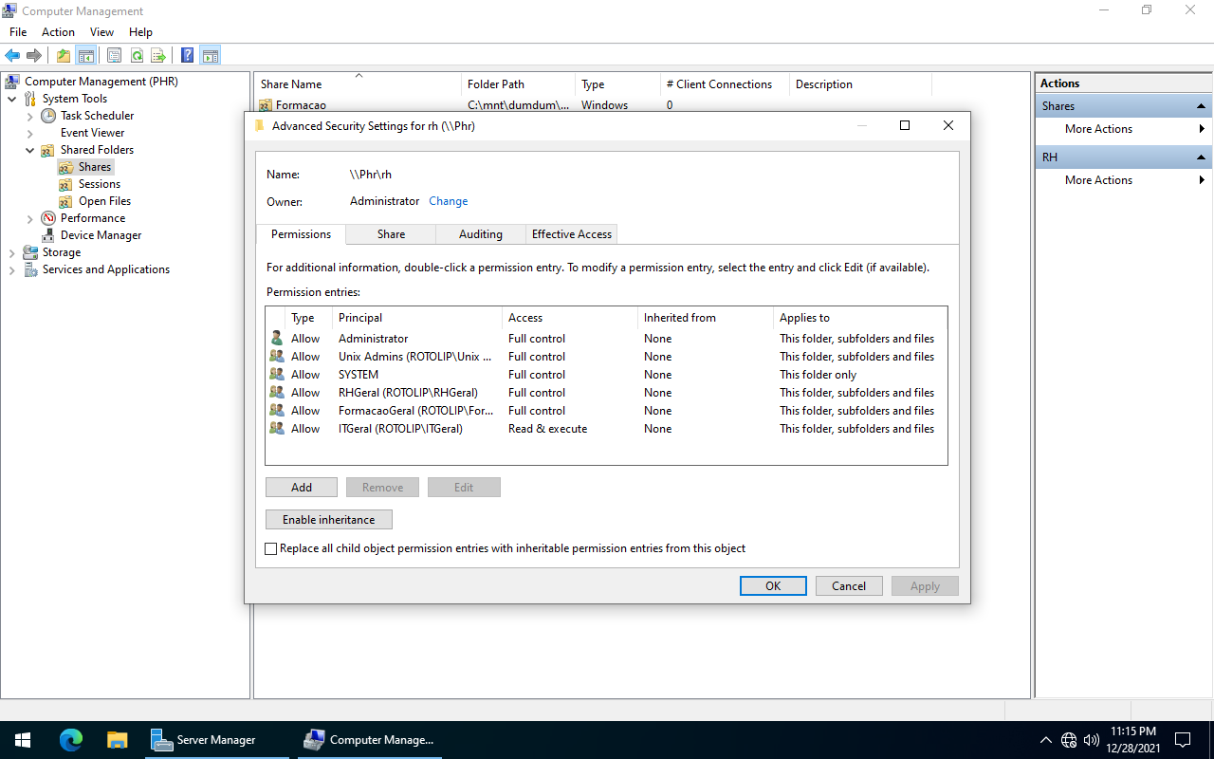Click the Refresh toolbar icon
Viewport: 1214px width, 759px height.
coord(137,56)
